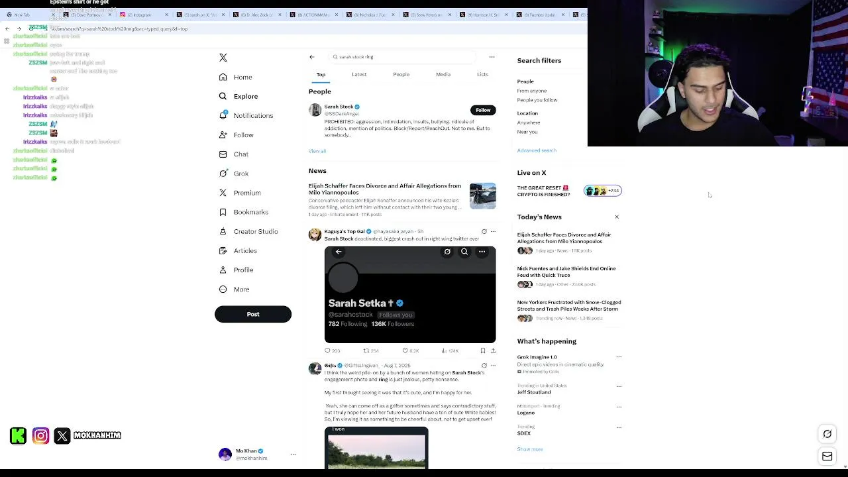Select the From anyone filter option
The height and width of the screenshot is (477, 848).
coord(532,91)
